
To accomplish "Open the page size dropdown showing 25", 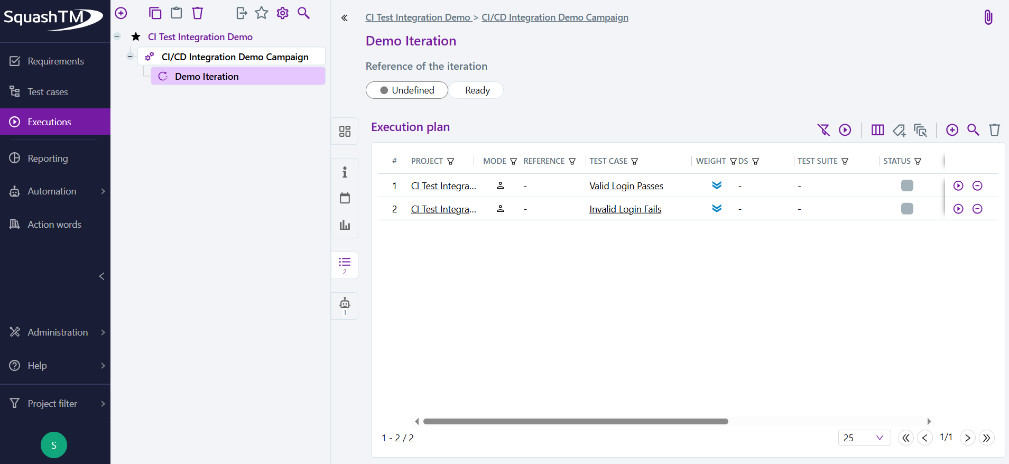I will (864, 438).
